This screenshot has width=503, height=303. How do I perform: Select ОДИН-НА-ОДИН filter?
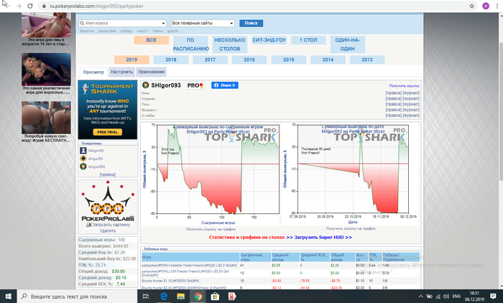[x=347, y=45]
